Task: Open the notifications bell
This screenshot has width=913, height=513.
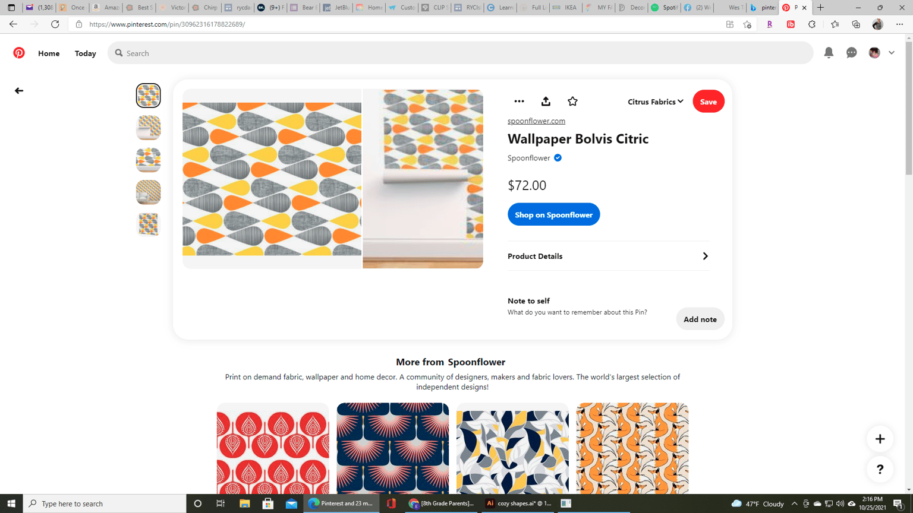Action: 829,53
